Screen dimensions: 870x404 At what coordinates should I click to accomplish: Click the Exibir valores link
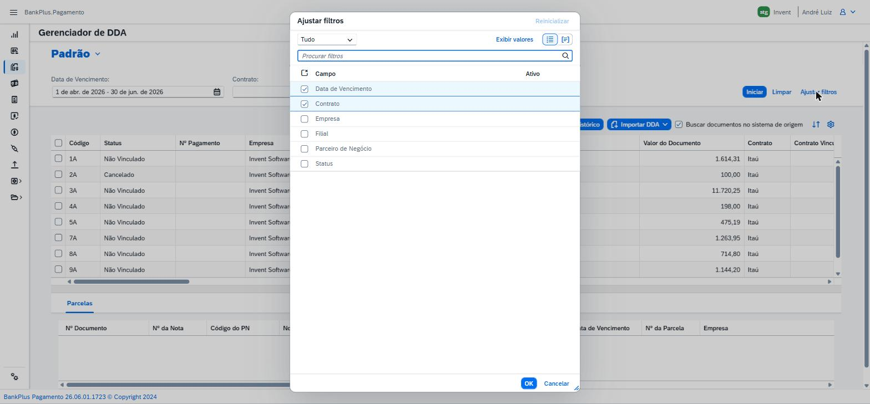tap(514, 39)
